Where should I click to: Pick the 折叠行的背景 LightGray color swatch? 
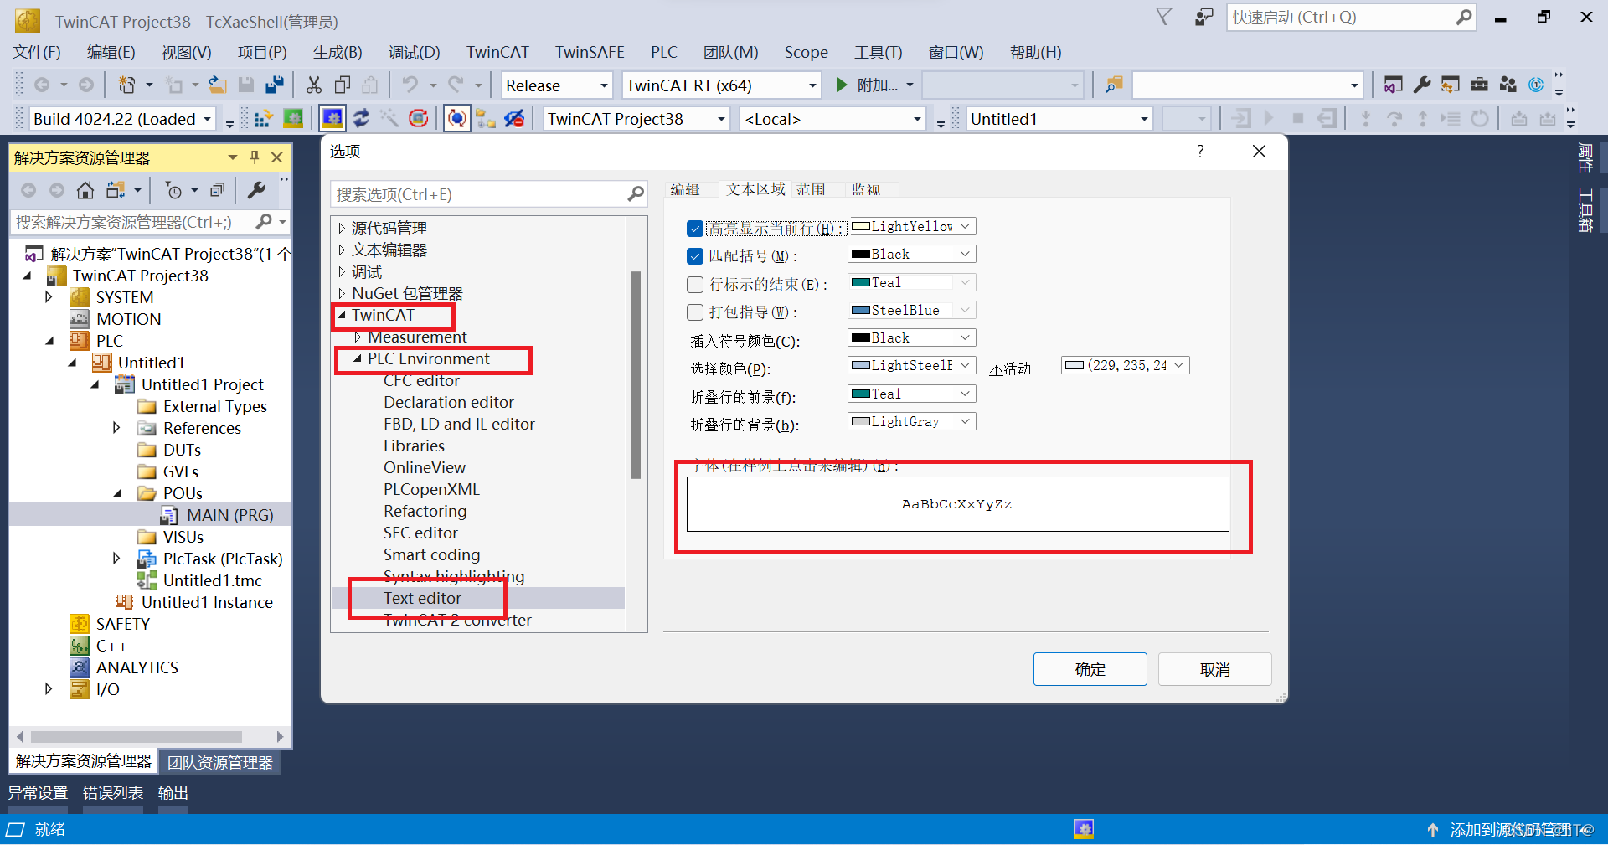coord(860,421)
